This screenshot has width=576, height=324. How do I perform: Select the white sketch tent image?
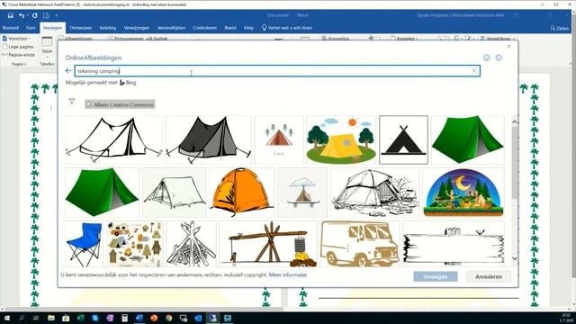(174, 193)
